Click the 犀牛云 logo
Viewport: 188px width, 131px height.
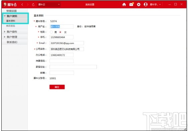10,5
